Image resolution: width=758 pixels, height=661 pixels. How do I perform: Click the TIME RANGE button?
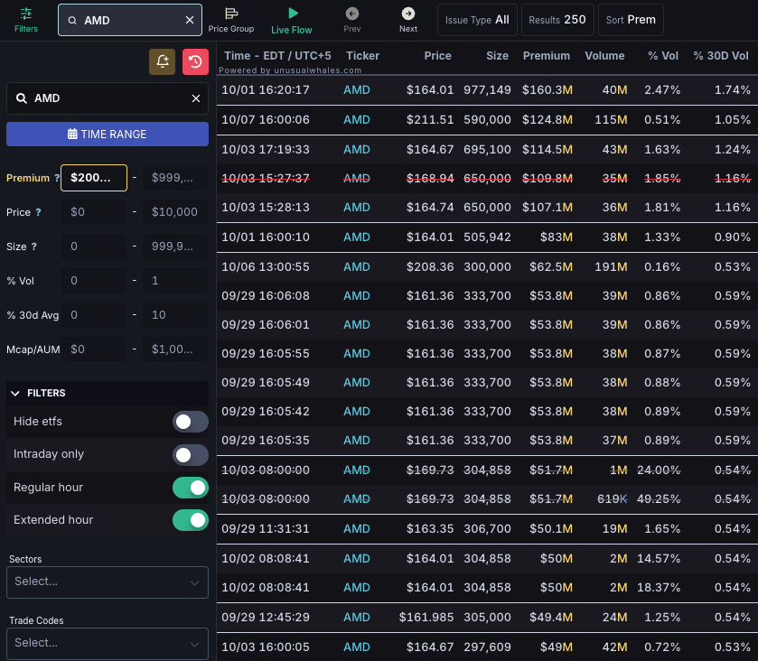[x=107, y=134]
